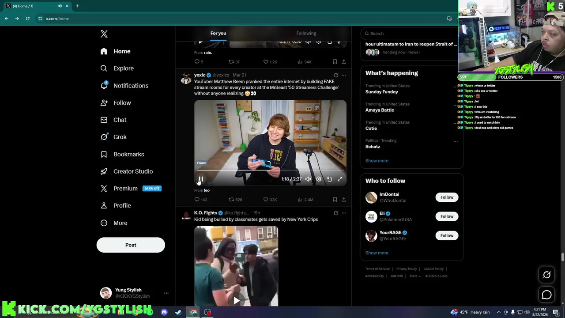
Task: Follow Eli @PokemartUSA
Action: pyautogui.click(x=447, y=216)
